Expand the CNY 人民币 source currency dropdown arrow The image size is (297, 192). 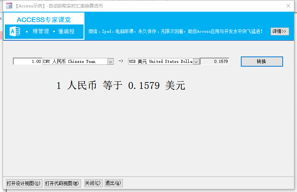[x=110, y=61]
